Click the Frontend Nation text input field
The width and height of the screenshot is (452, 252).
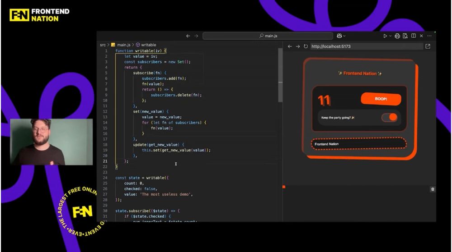point(358,144)
